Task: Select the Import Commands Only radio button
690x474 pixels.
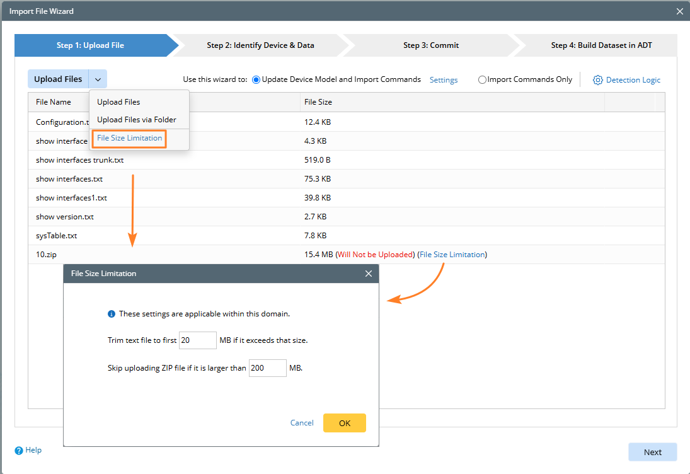Action: [x=482, y=80]
